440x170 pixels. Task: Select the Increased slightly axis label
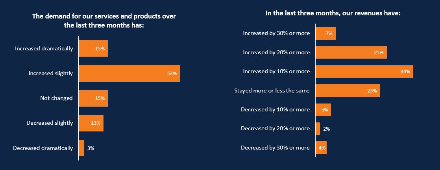coord(51,74)
